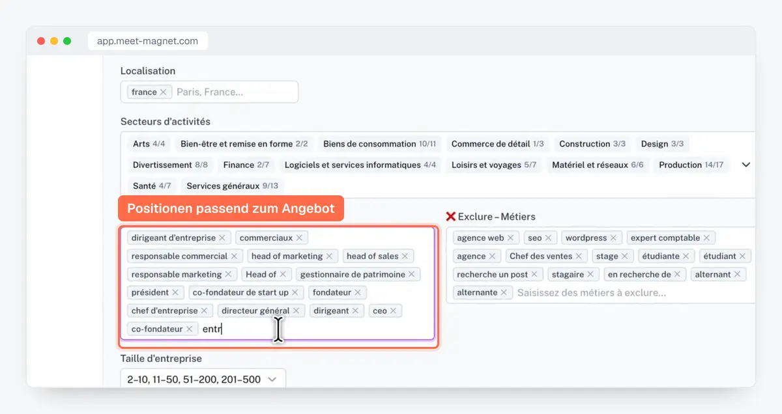Remove the seo exclusion tag
Screen dimensions: 782x414
(548, 238)
